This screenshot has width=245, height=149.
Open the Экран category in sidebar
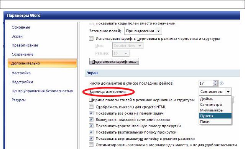point(17,36)
